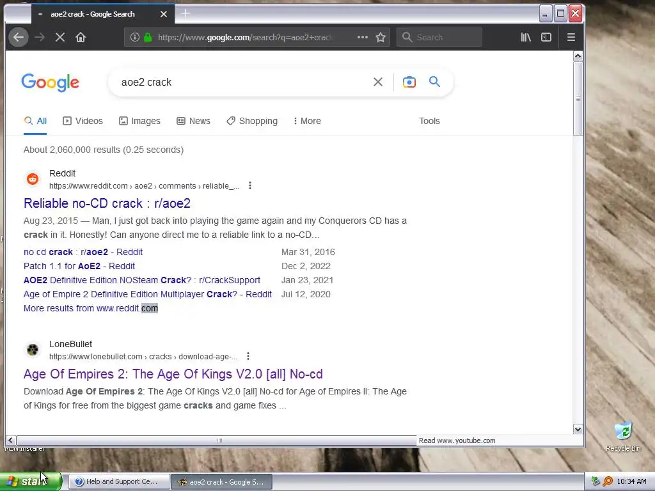655x491 pixels.
Task: Click the green padlock security icon
Action: (x=148, y=37)
